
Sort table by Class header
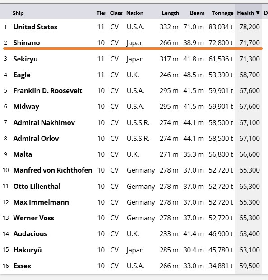[x=116, y=13]
